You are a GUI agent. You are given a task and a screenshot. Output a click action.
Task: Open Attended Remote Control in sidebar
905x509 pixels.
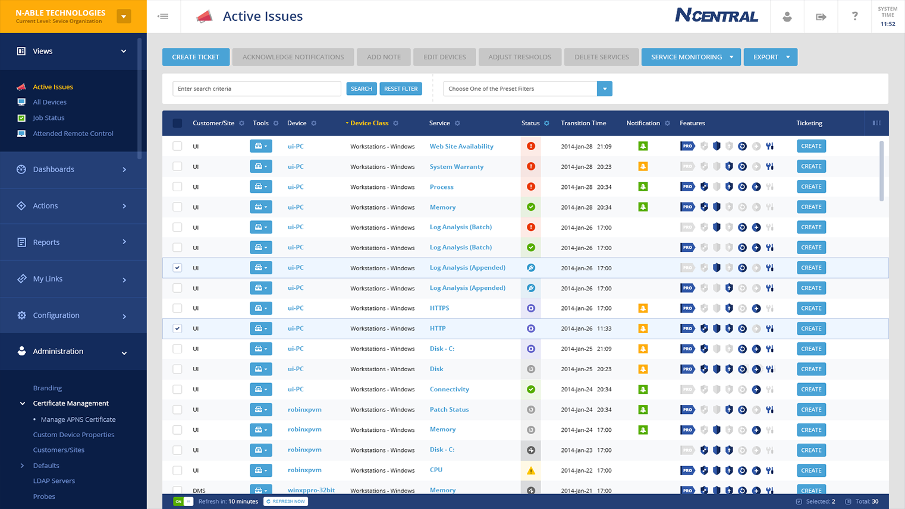tap(73, 134)
